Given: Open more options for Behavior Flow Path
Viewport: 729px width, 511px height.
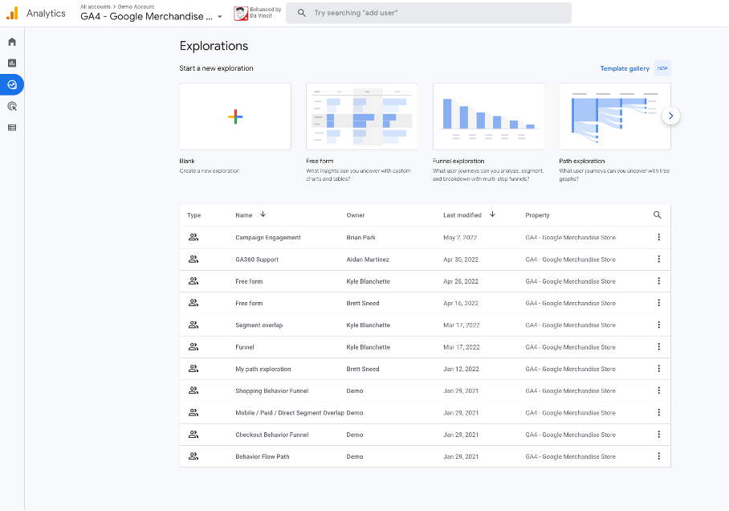Looking at the screenshot, I should (x=658, y=456).
